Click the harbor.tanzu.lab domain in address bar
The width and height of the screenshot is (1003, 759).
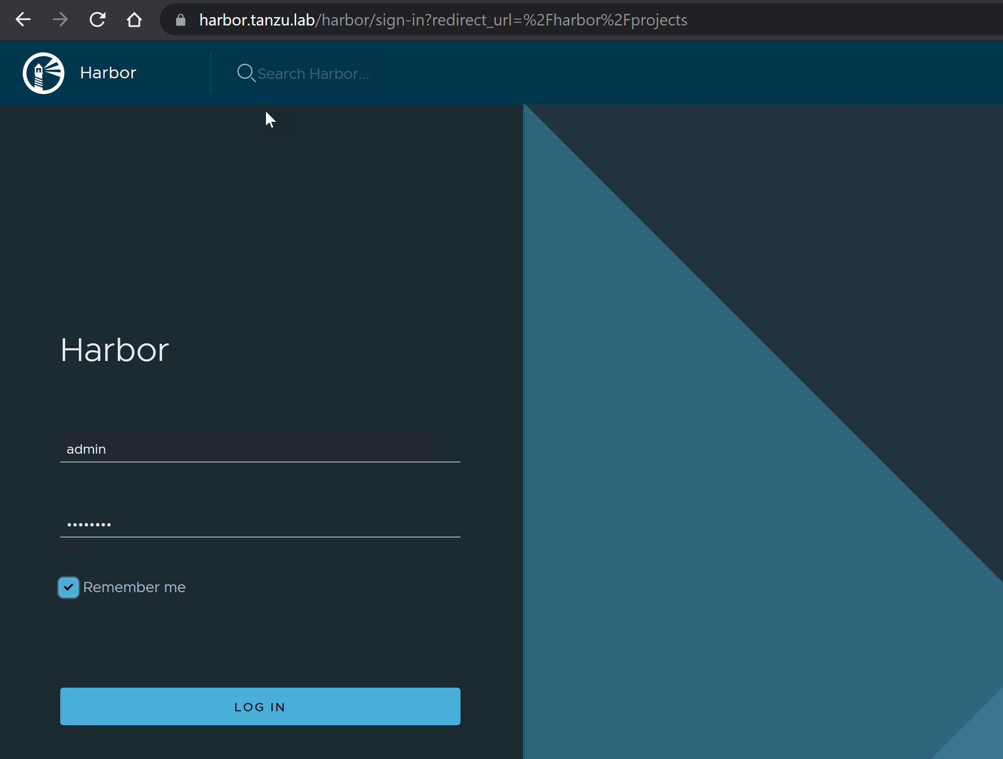point(257,20)
